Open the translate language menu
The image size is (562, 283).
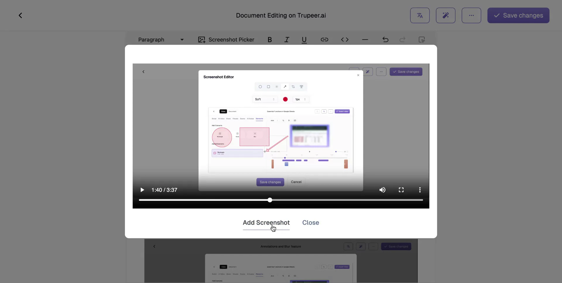coord(420,15)
